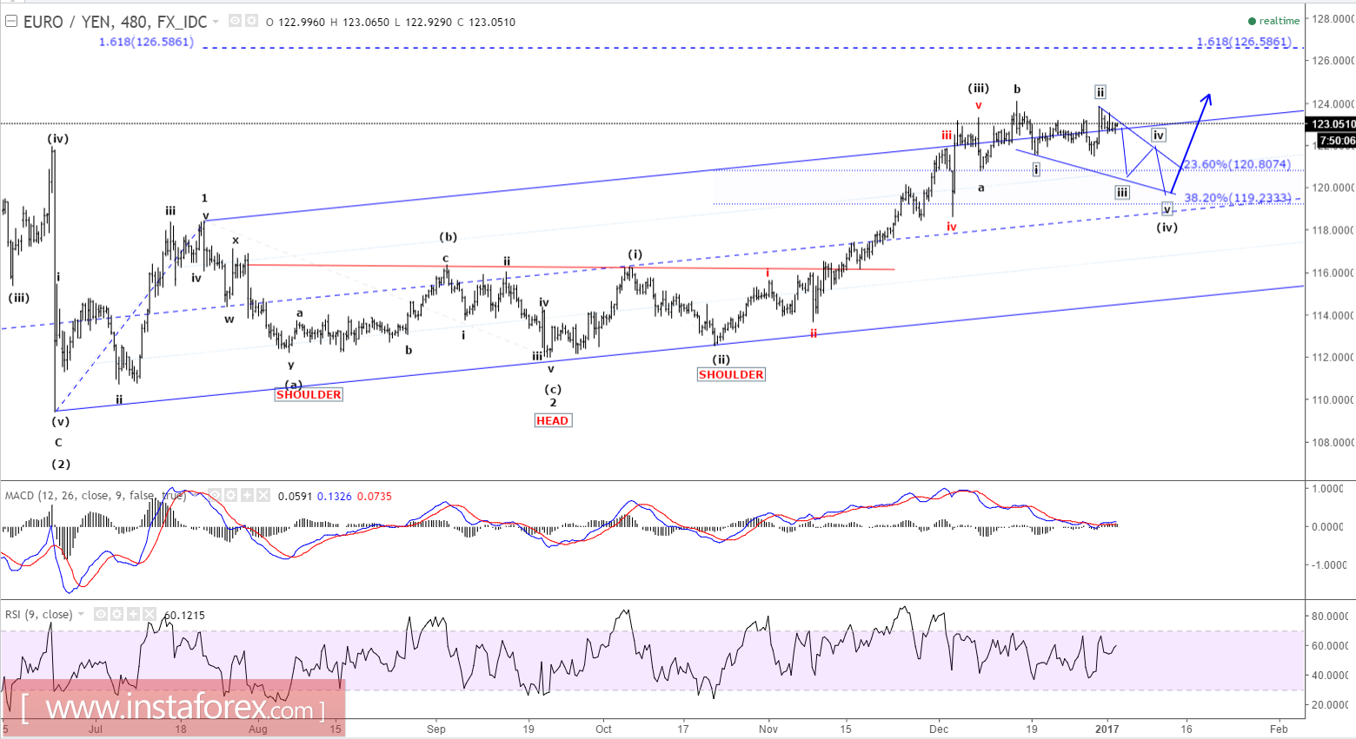This screenshot has height=739, width=1356.
Task: Collapse the chart legend with the minus box
Action: [x=10, y=21]
